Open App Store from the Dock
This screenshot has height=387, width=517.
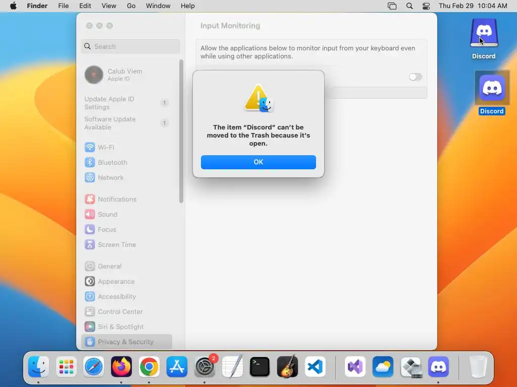click(177, 366)
